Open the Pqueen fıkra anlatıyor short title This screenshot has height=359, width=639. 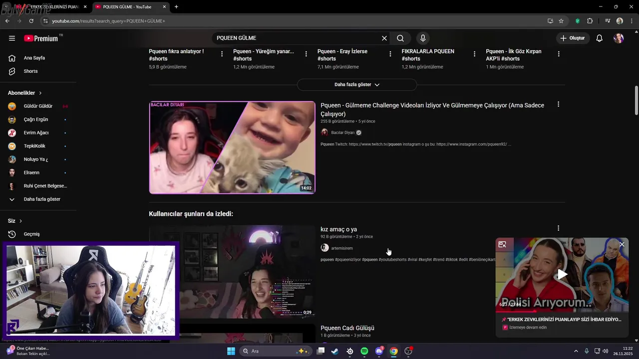click(176, 55)
